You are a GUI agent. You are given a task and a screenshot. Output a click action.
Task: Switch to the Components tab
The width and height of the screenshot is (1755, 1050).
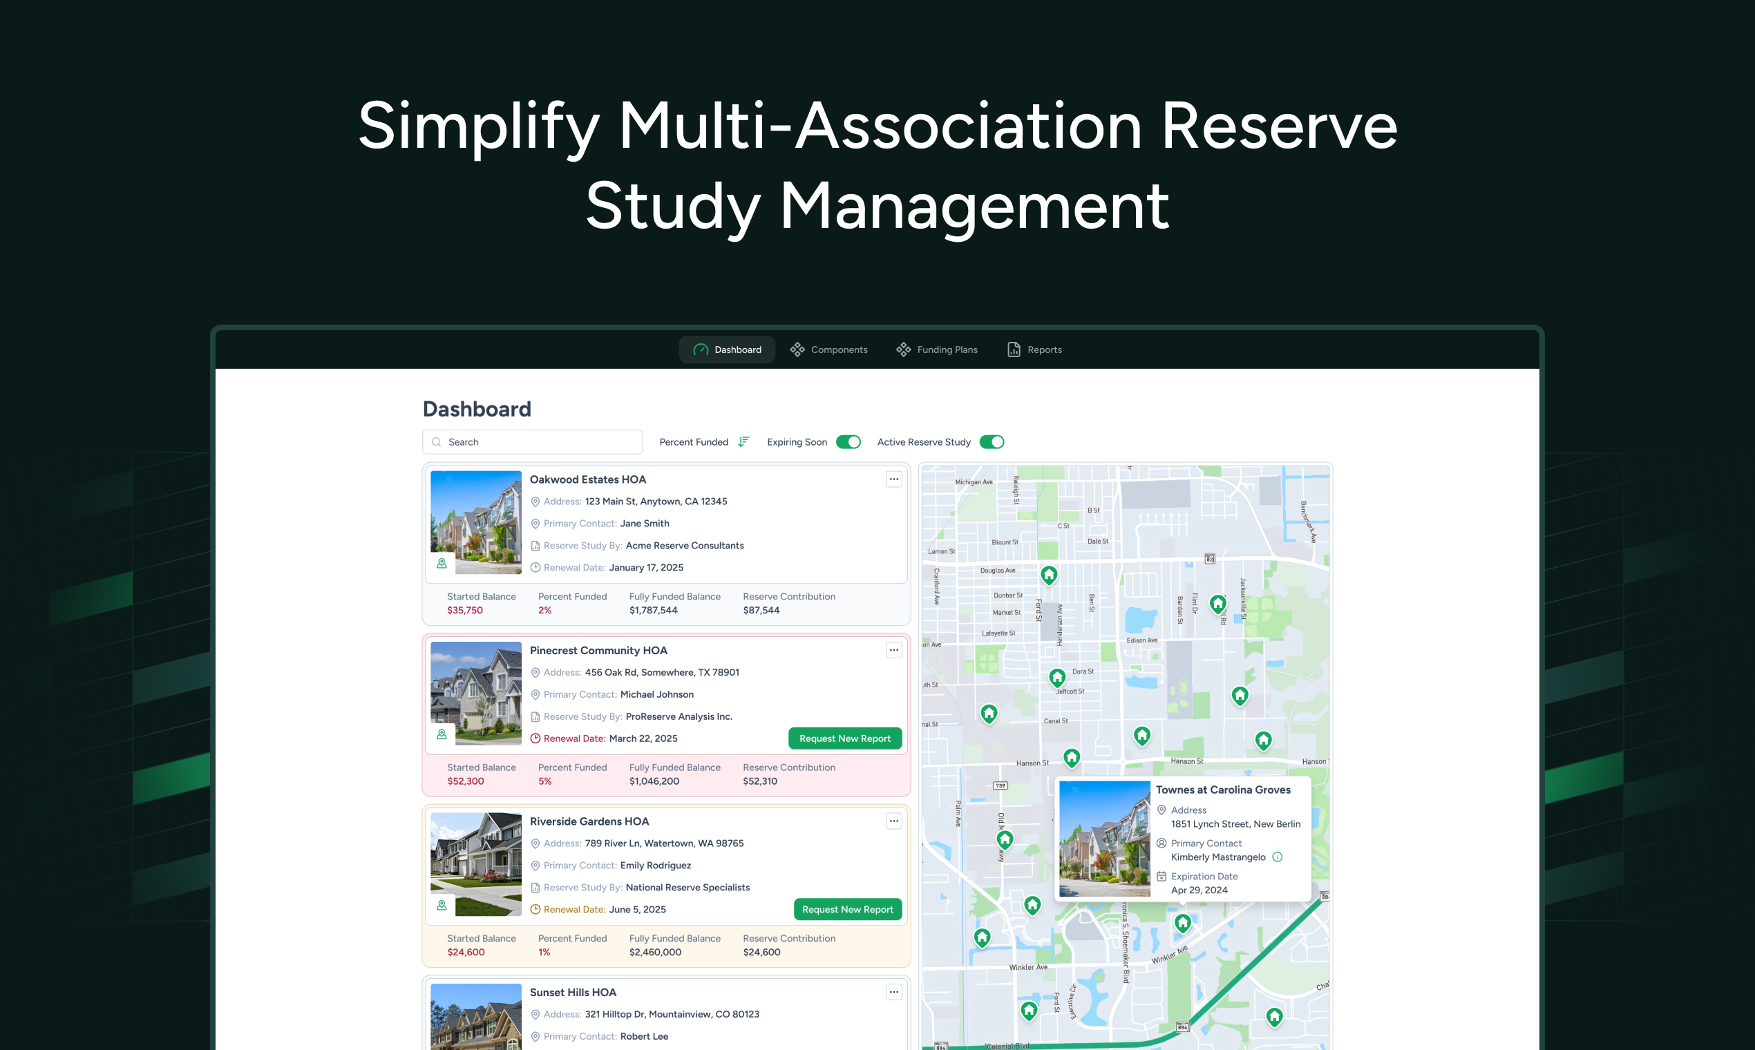pos(828,350)
